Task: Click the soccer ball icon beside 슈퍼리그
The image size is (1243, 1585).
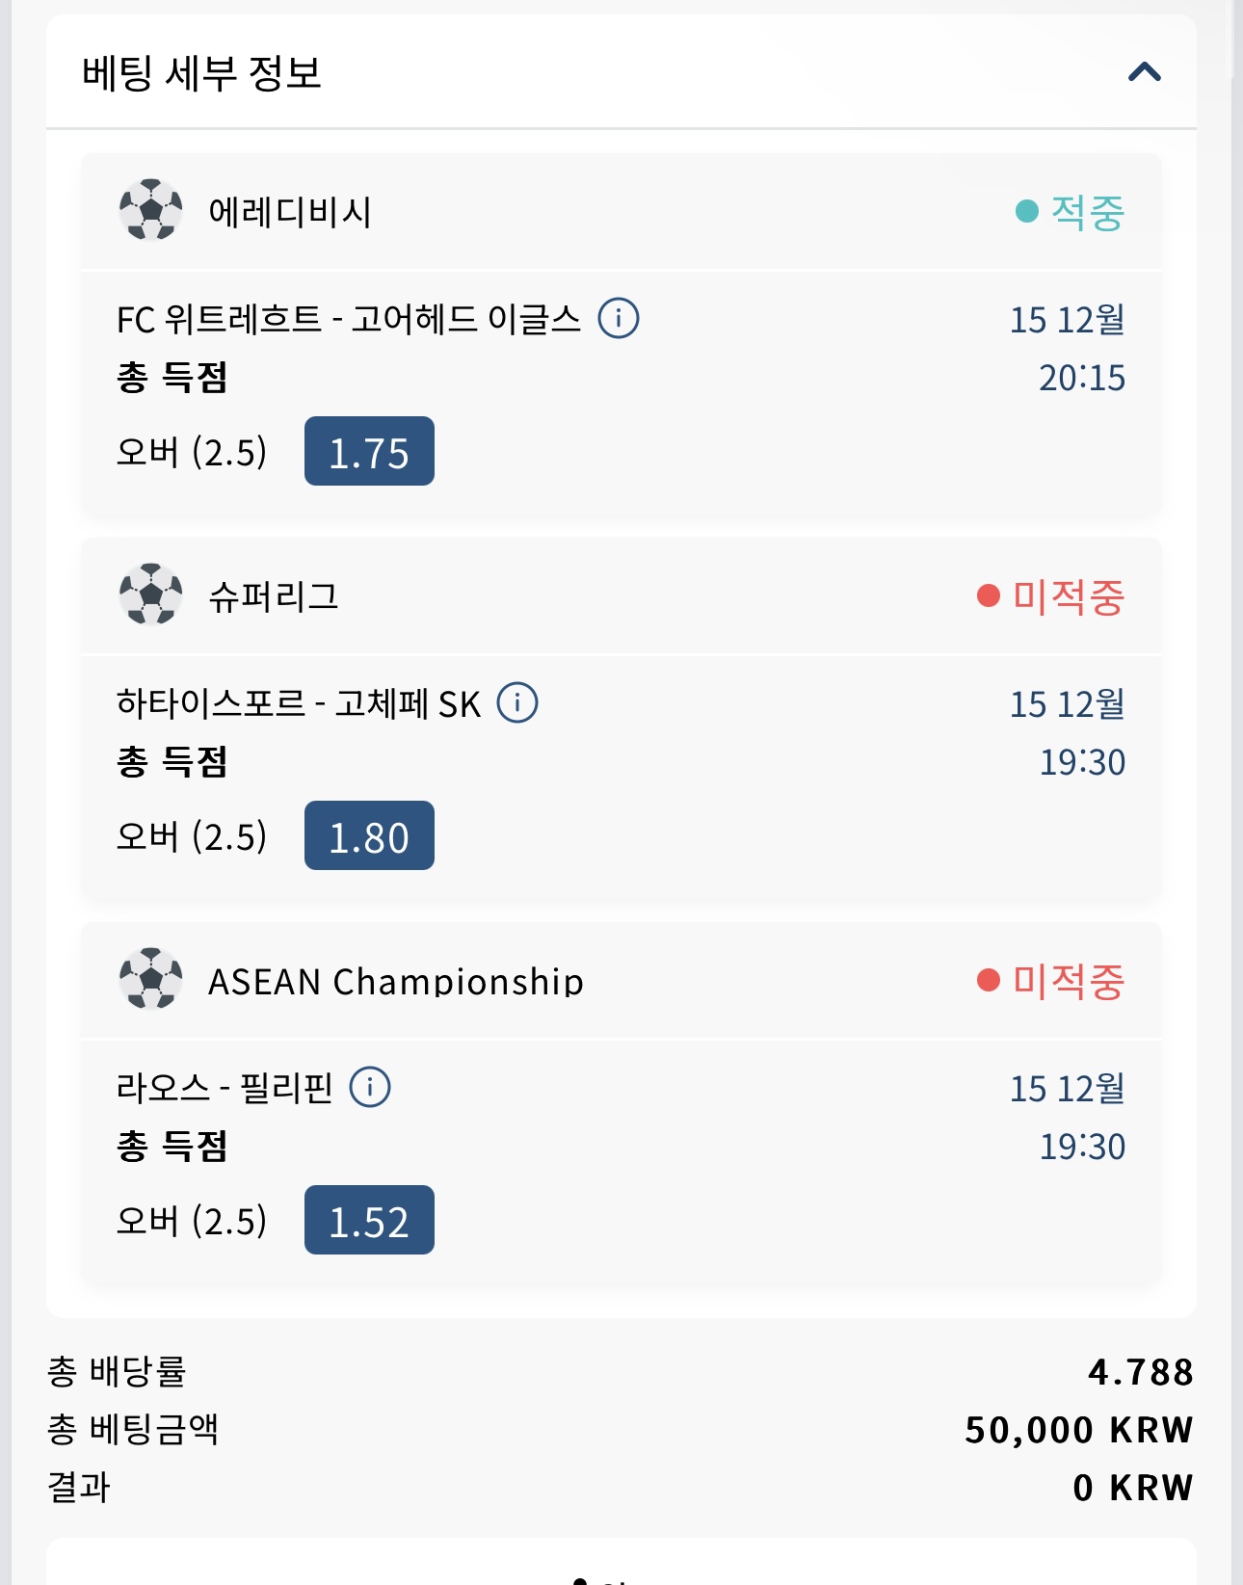Action: 150,594
